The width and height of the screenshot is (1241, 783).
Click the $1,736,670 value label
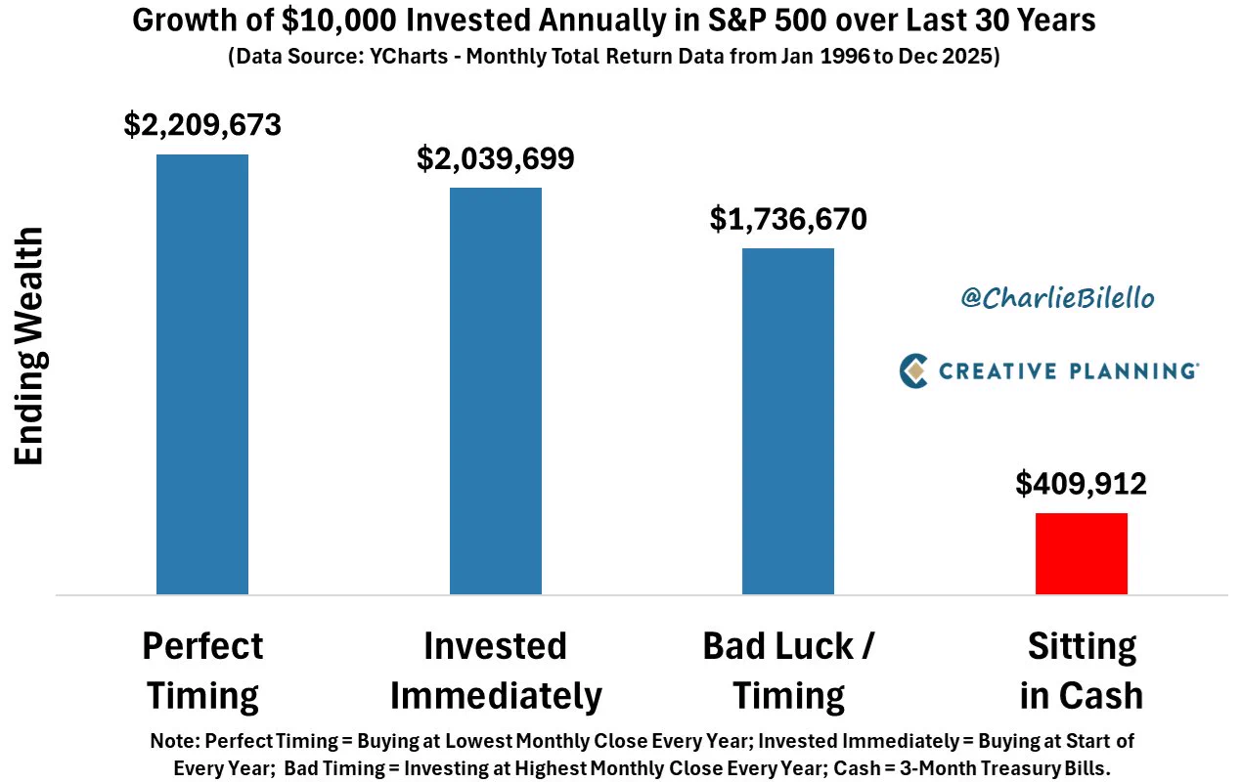[788, 219]
